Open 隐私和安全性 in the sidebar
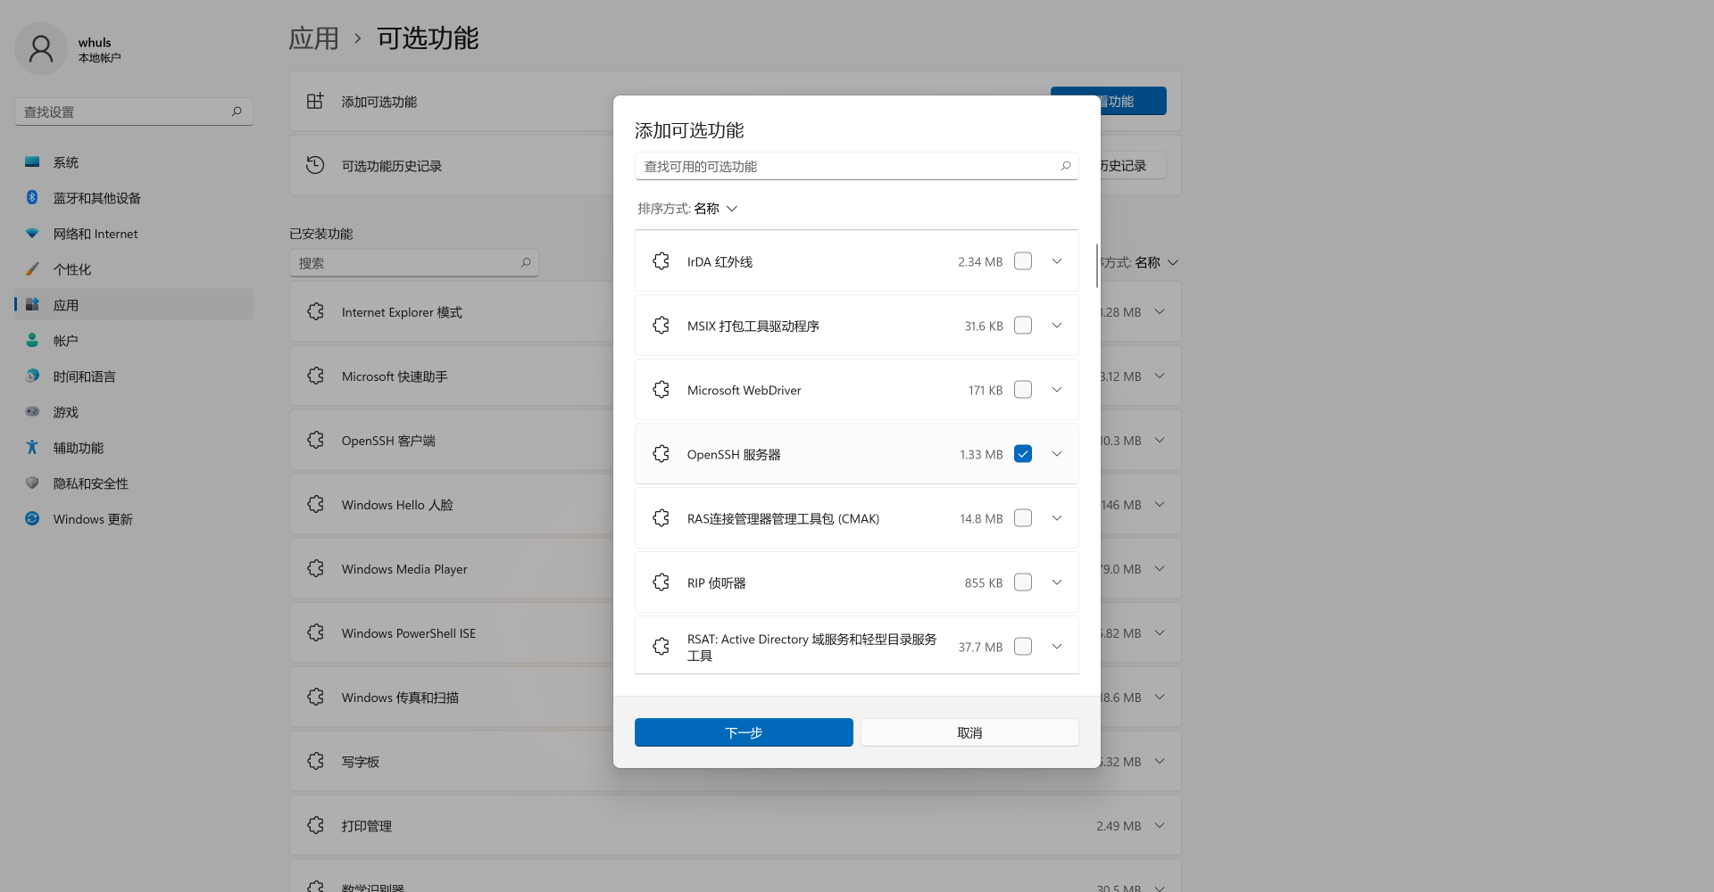The width and height of the screenshot is (1714, 892). point(90,483)
